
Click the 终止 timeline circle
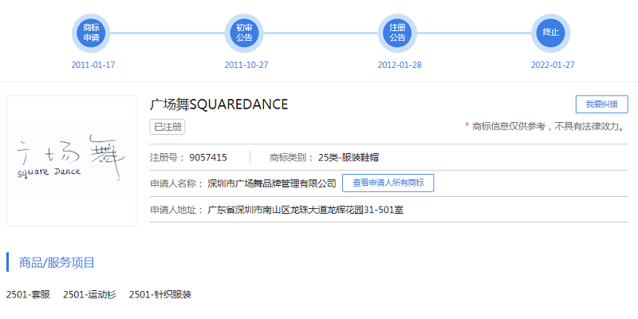pos(550,33)
